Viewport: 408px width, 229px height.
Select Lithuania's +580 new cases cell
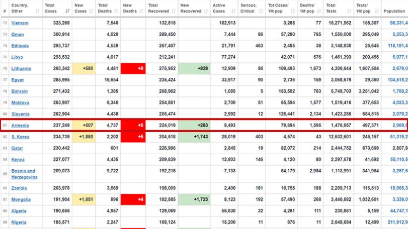click(84, 68)
